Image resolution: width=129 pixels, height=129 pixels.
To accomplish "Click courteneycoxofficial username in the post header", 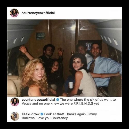I will coord(38,13).
